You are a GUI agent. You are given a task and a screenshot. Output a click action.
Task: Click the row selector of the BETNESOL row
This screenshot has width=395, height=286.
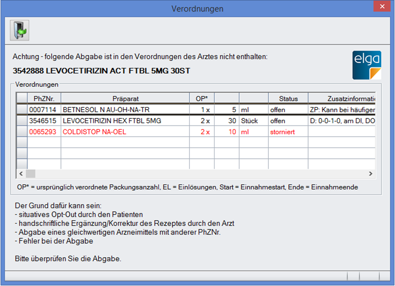[x=22, y=110]
